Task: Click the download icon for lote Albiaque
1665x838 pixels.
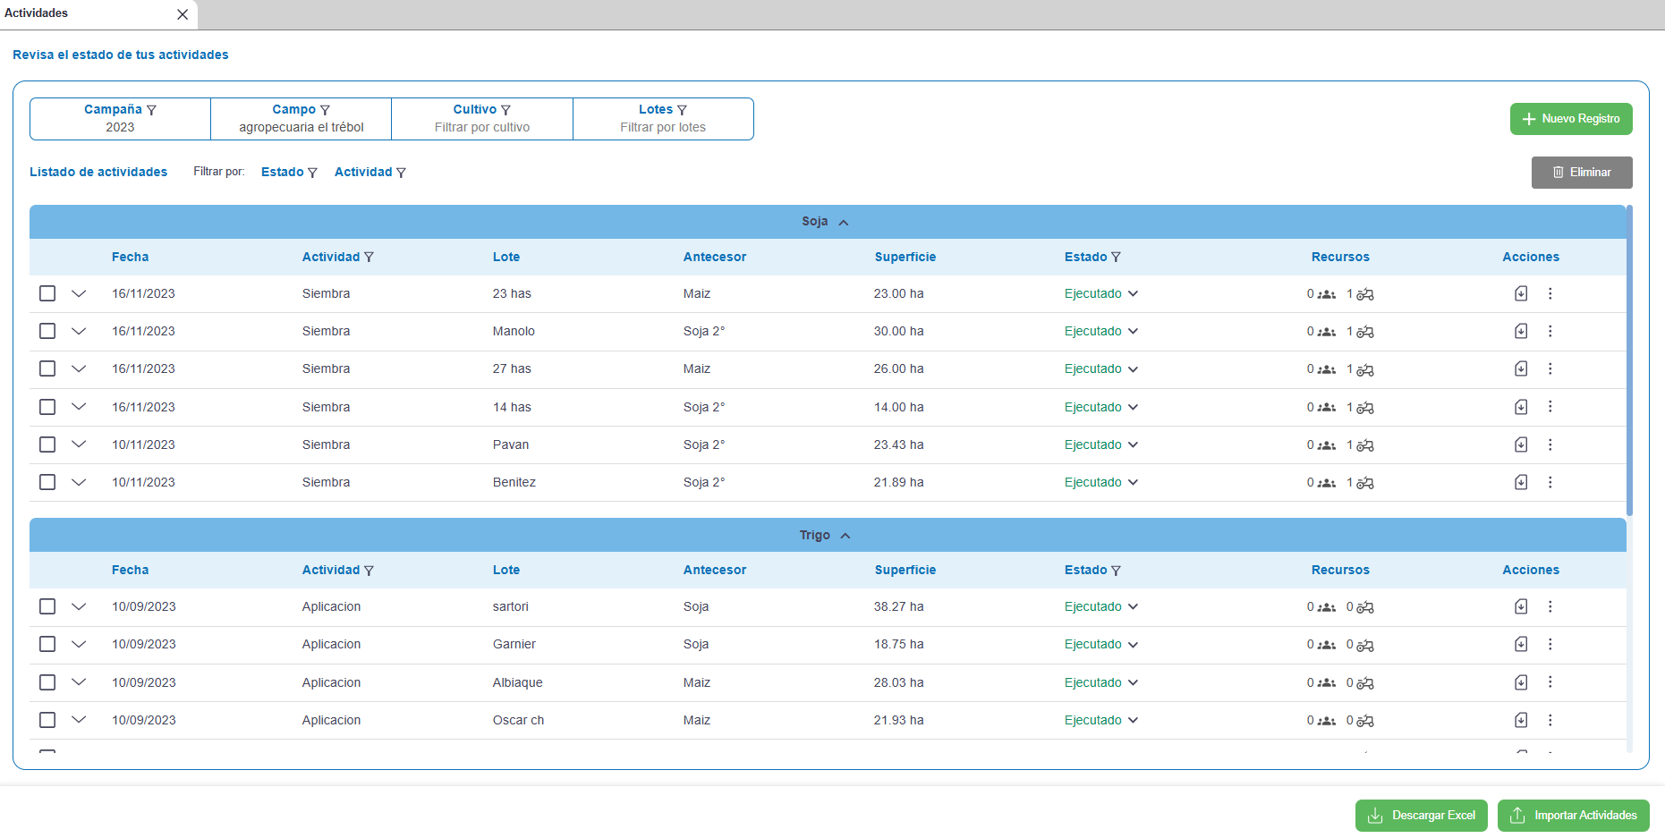Action: pyautogui.click(x=1520, y=682)
